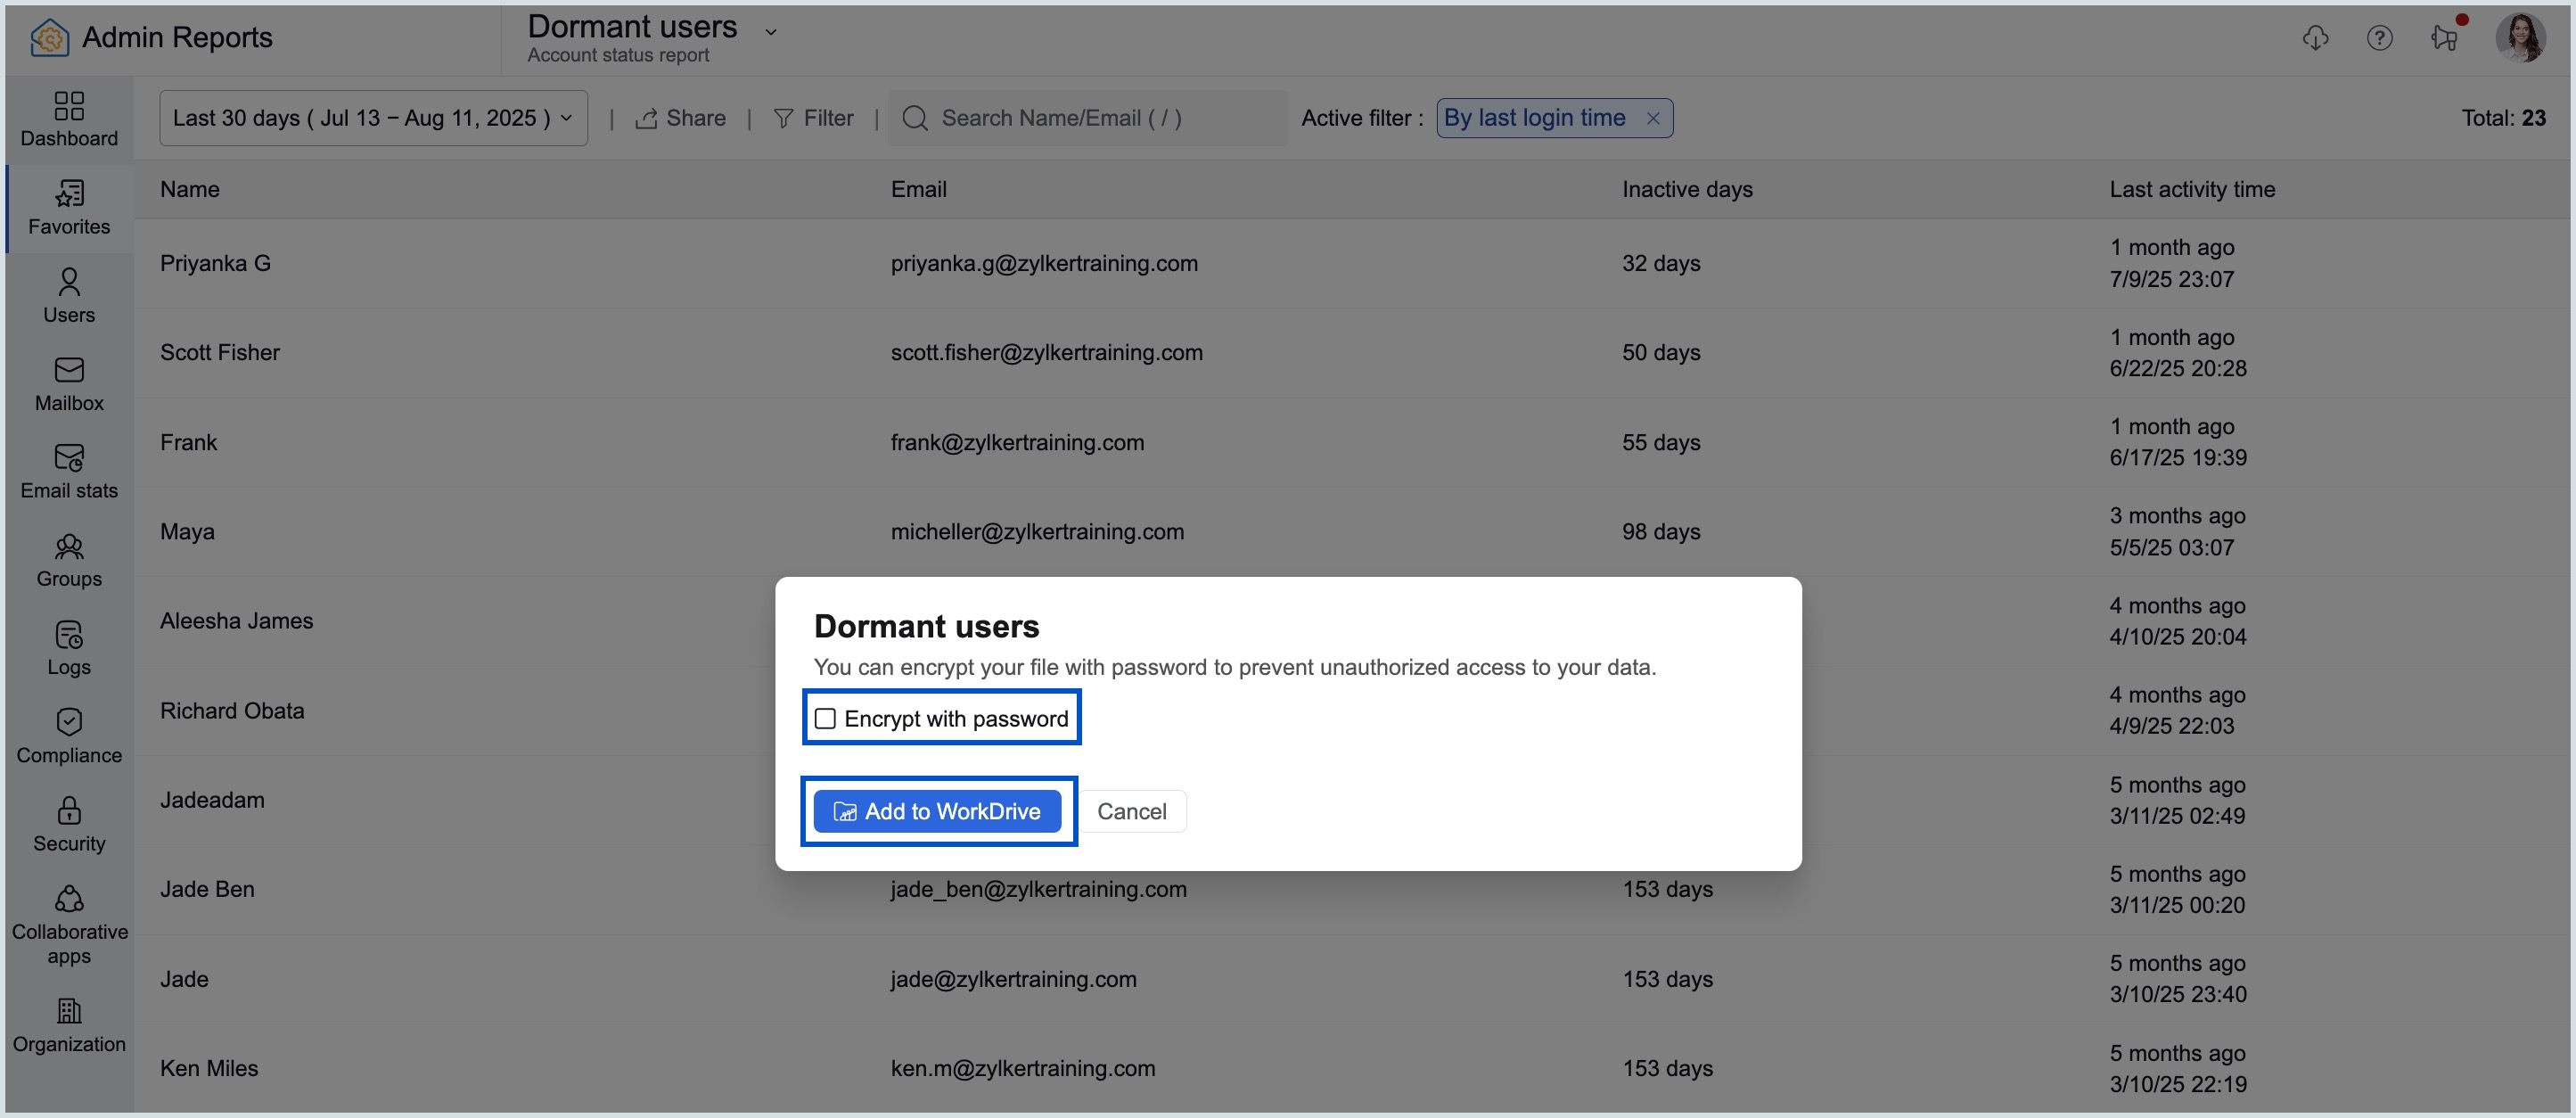
Task: Open the Filter options
Action: pyautogui.click(x=813, y=118)
